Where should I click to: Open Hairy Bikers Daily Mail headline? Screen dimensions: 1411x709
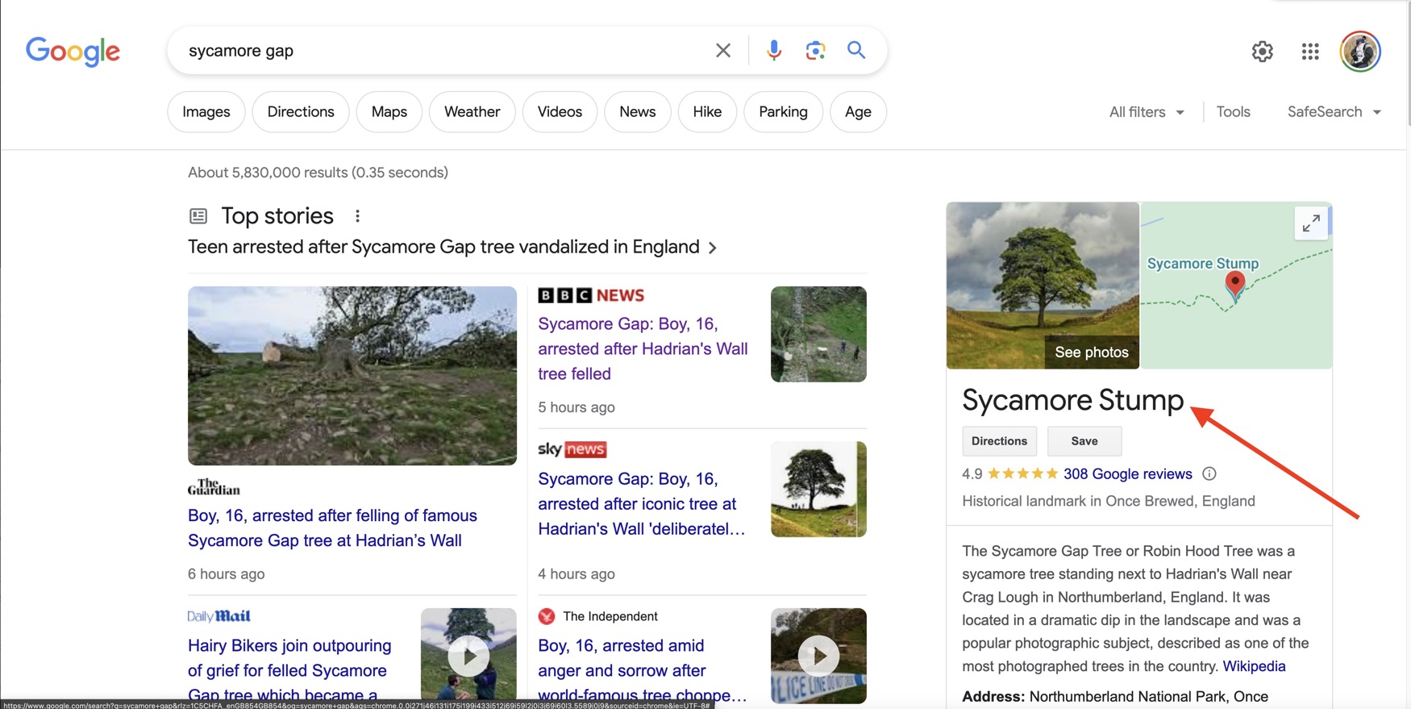(x=289, y=670)
